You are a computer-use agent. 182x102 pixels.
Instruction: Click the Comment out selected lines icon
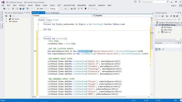pos(72,9)
